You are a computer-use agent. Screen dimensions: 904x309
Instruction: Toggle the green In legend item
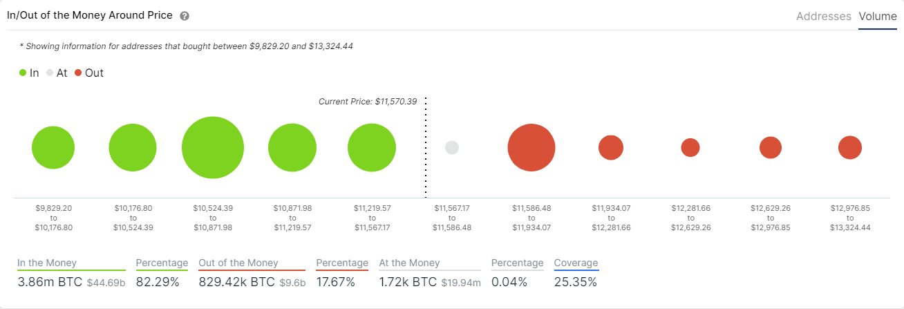click(29, 73)
